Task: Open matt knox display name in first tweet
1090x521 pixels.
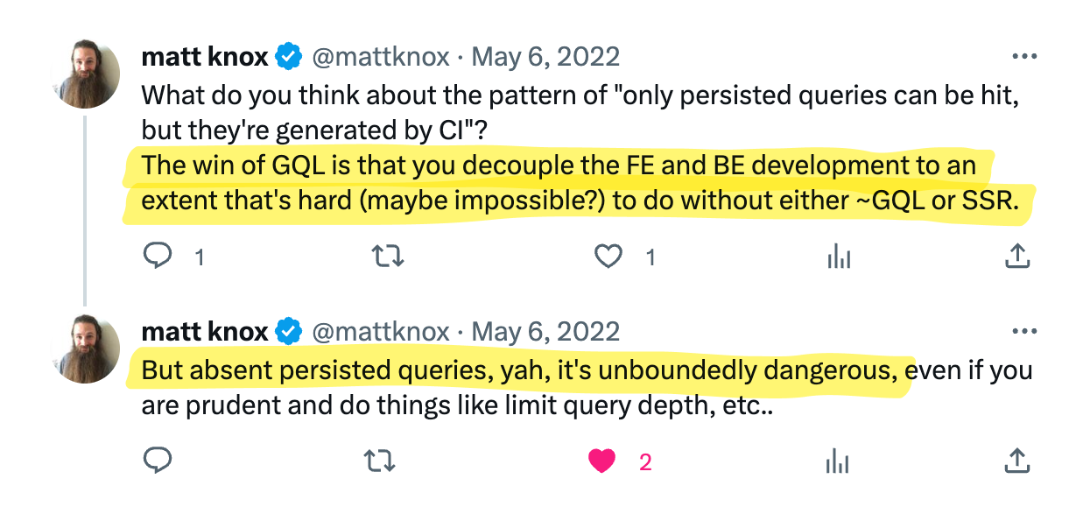Action: (x=205, y=57)
